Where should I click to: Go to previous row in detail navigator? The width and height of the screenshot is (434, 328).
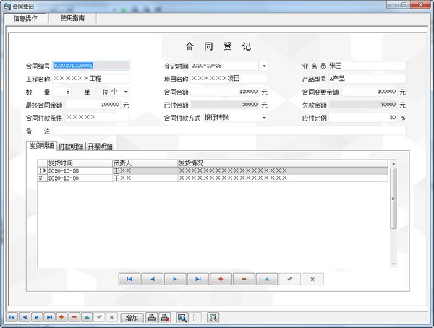click(152, 278)
